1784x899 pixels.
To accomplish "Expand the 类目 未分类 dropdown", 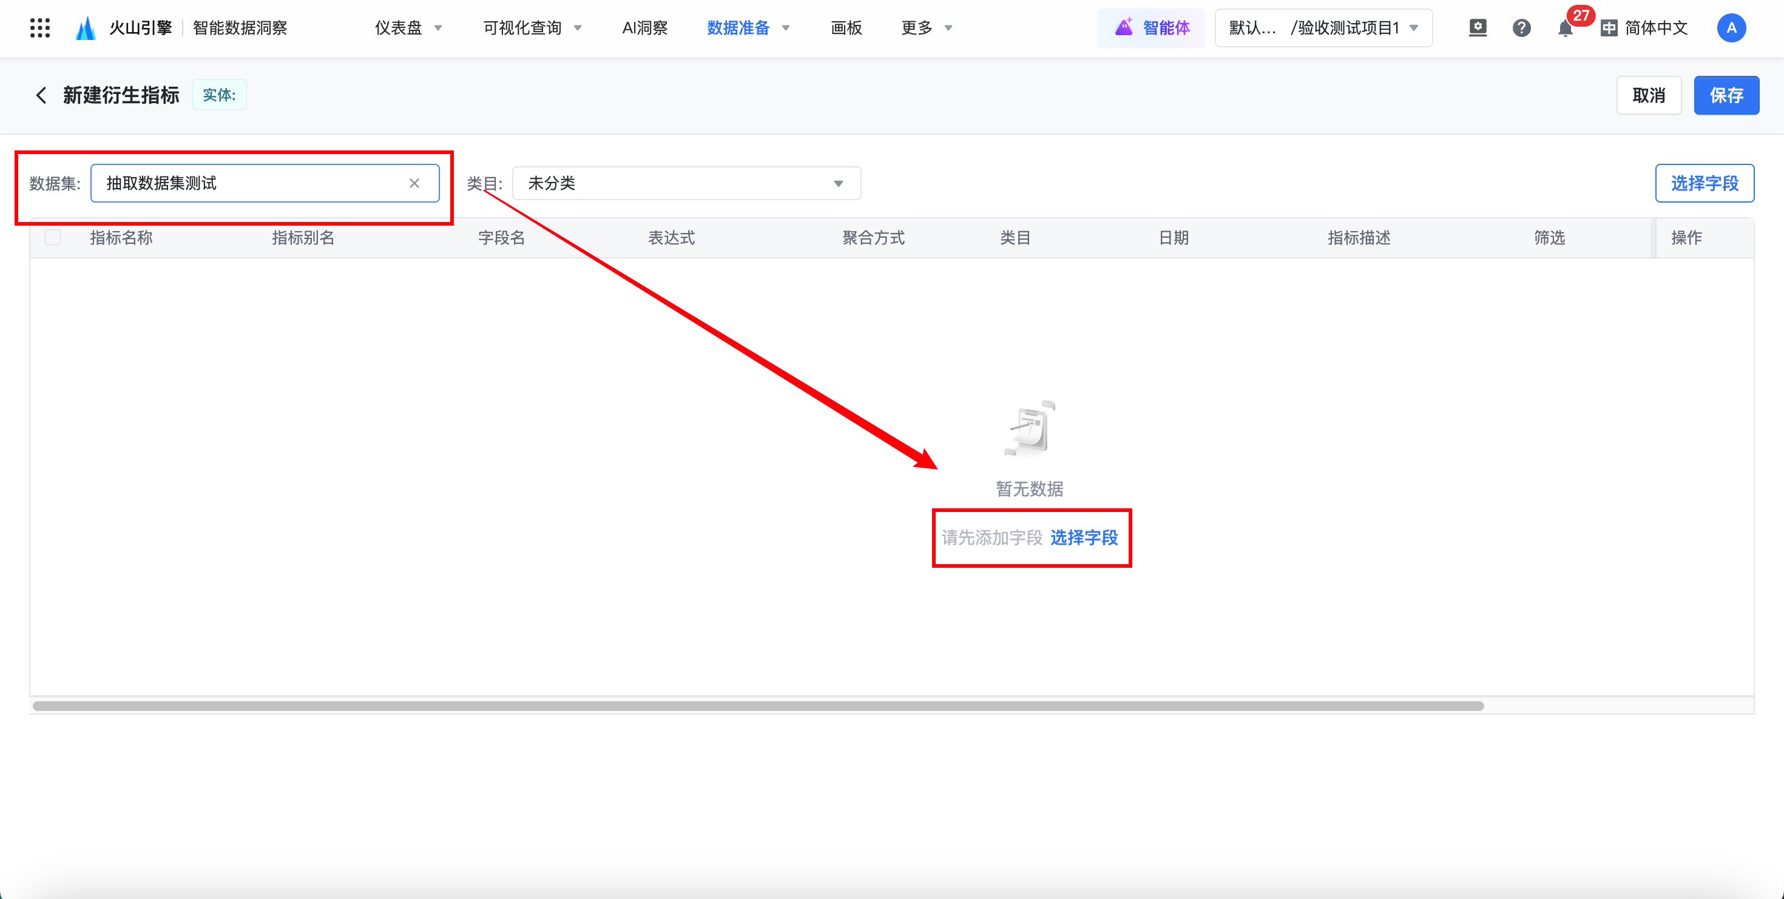I will 686,183.
